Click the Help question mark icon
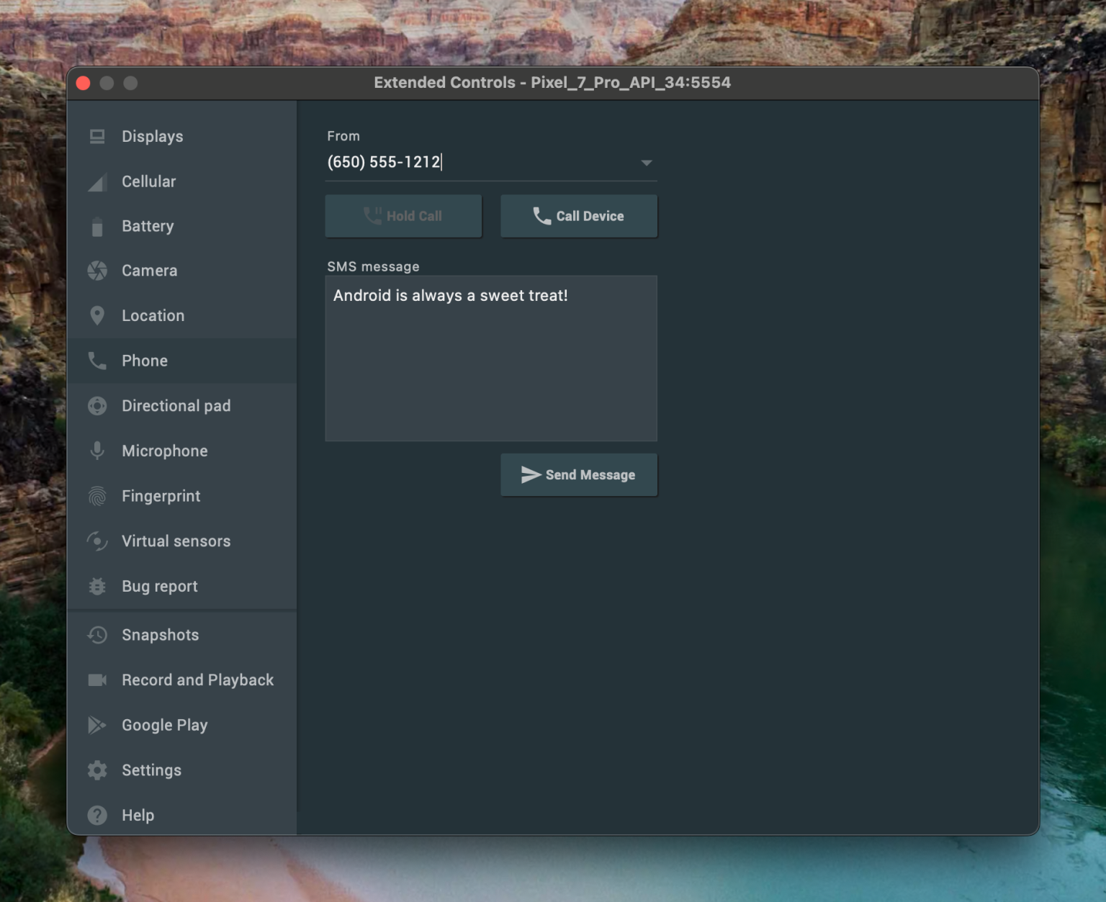This screenshot has height=902, width=1106. (97, 816)
